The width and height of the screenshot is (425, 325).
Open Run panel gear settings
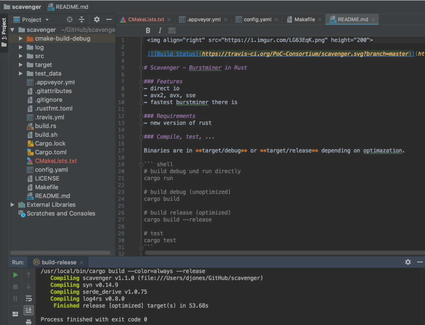[x=408, y=262]
